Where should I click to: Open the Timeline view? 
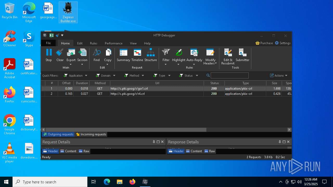[137, 55]
